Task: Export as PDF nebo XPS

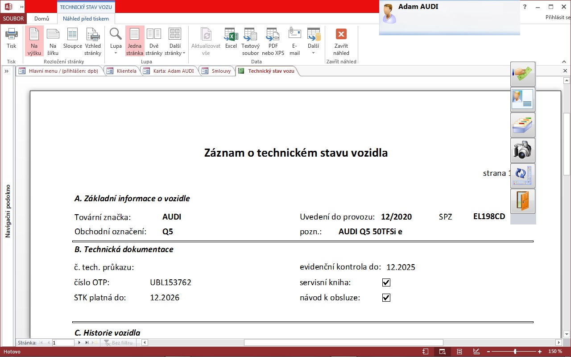Action: click(x=273, y=41)
